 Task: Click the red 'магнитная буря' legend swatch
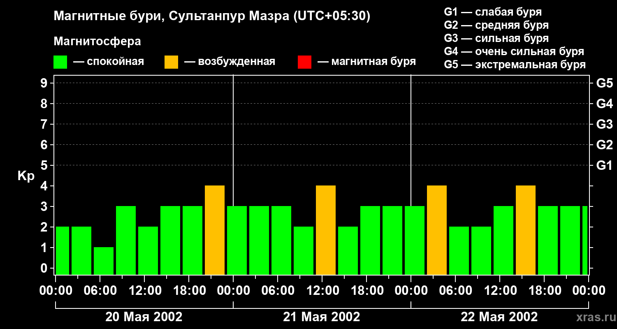click(304, 62)
